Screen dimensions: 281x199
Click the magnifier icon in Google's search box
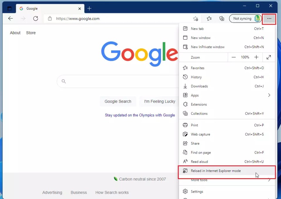[x=64, y=81]
